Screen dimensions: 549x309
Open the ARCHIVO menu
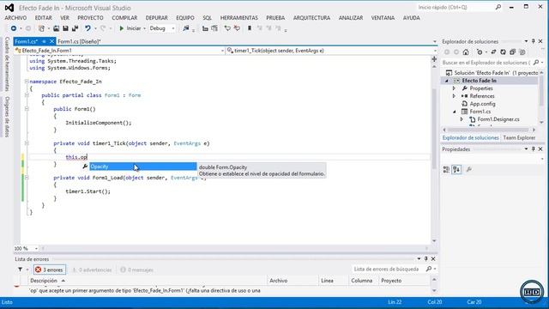click(15, 18)
